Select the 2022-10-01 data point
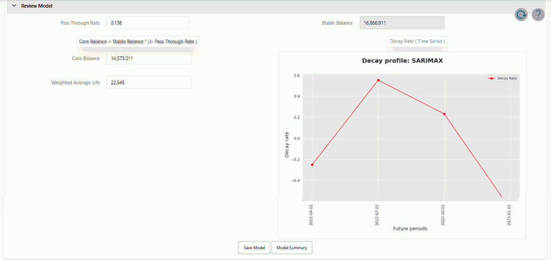 (x=444, y=114)
